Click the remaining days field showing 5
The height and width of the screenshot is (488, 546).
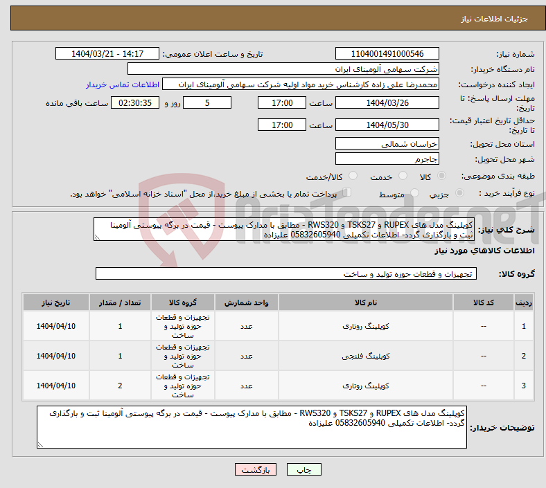207,102
